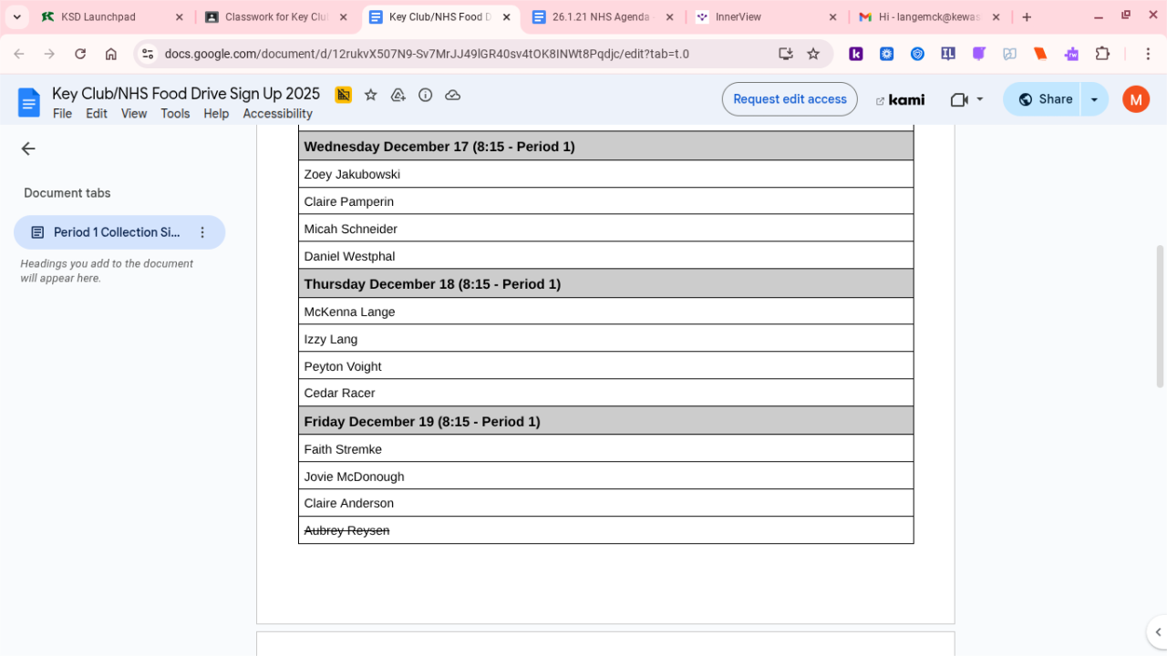1167x656 pixels.
Task: Open the View menu
Action: click(134, 114)
